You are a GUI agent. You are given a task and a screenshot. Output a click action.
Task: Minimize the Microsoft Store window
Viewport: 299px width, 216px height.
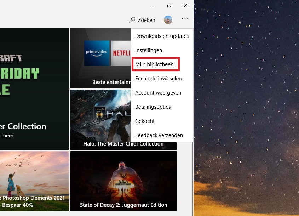click(x=153, y=6)
